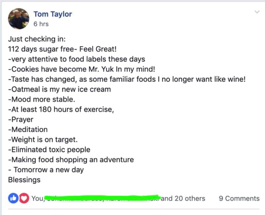
Task: Show the 'and 20 others' reactions list
Action: click(183, 198)
